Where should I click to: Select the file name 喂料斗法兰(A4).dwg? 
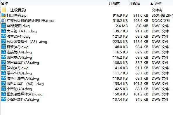(x=23, y=79)
